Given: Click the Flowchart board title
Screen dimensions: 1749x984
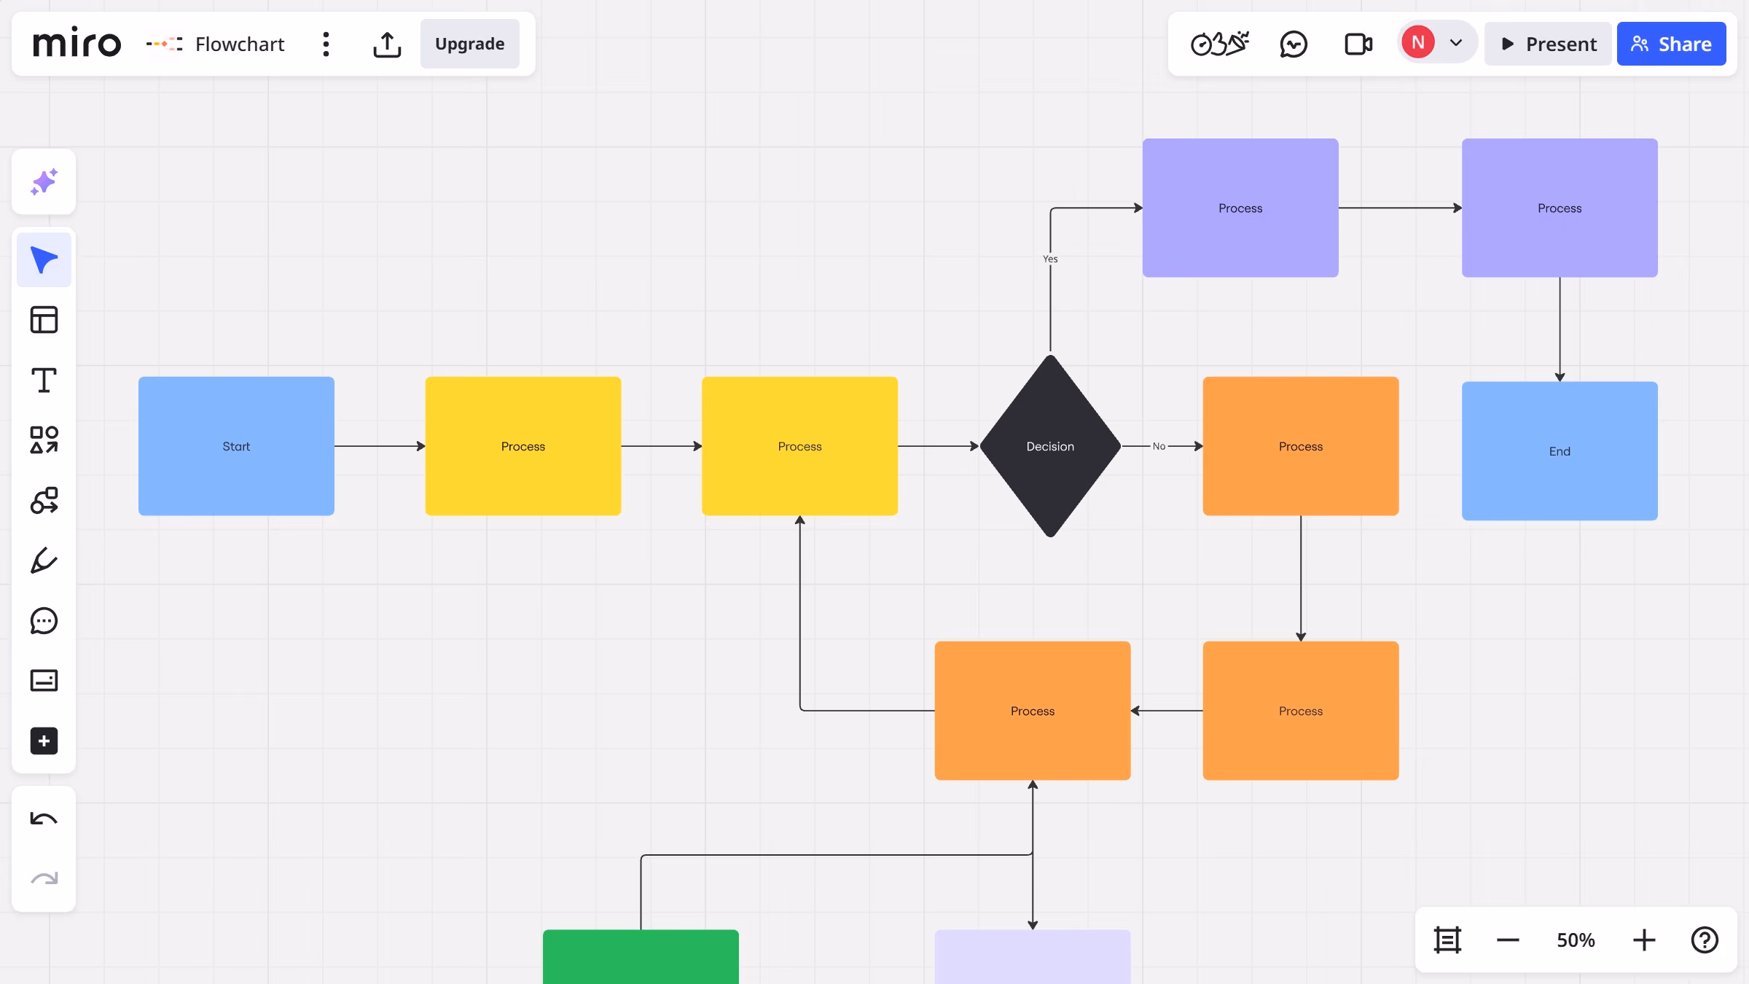Looking at the screenshot, I should [240, 44].
